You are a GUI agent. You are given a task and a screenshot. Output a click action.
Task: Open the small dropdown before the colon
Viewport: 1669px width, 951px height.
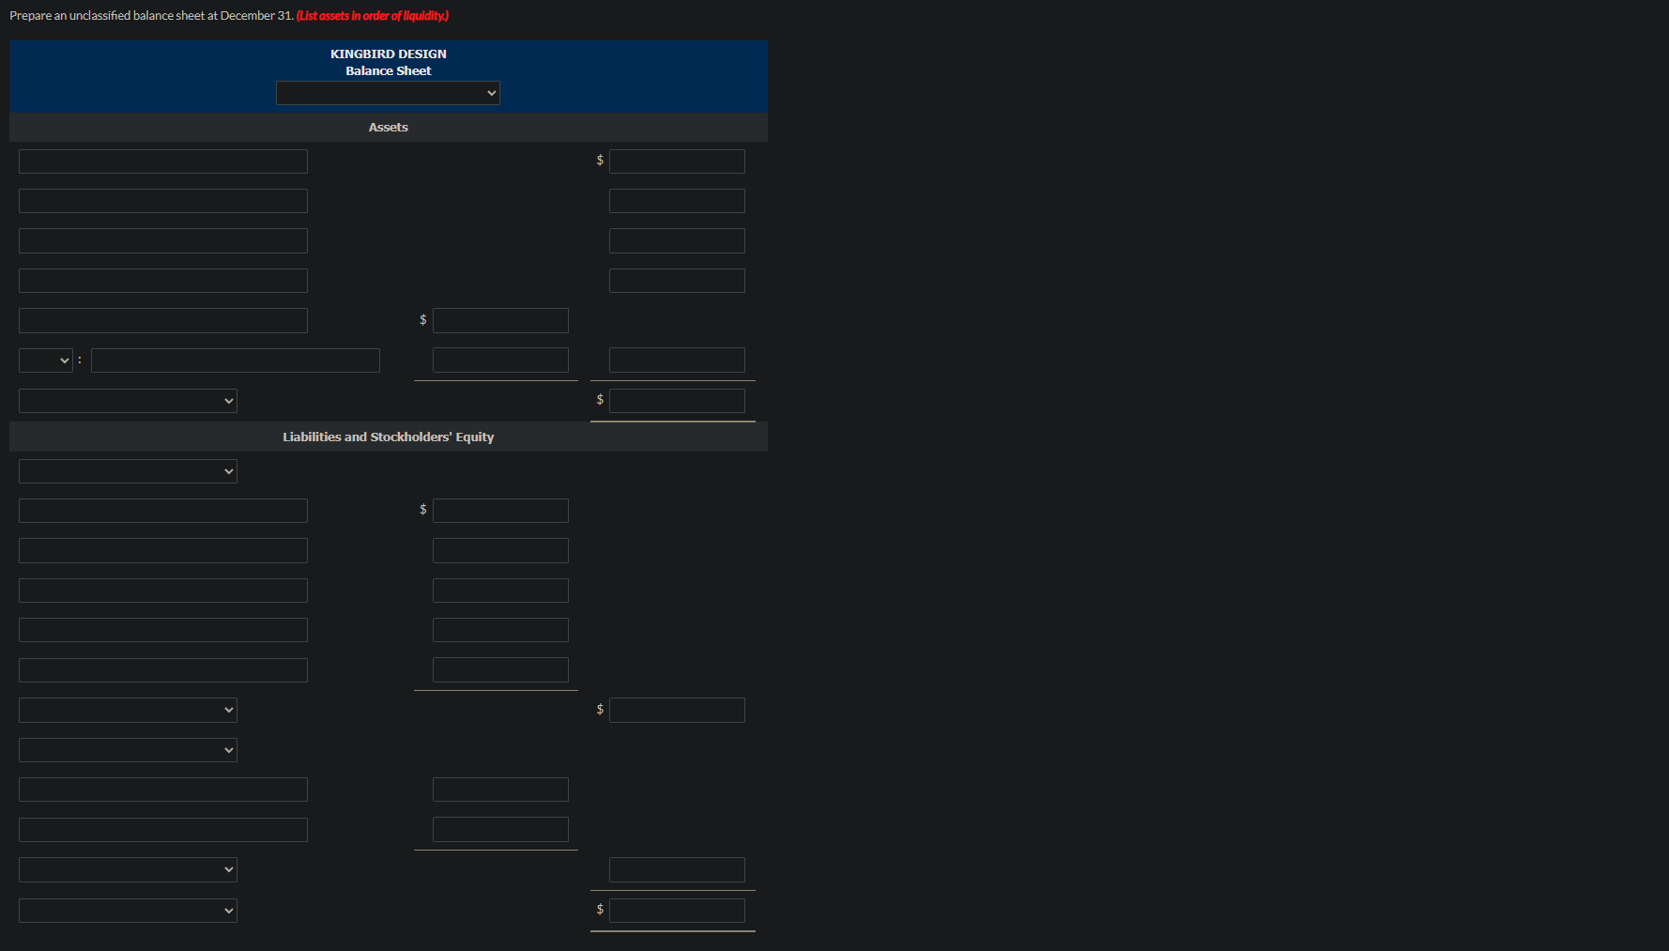point(46,360)
